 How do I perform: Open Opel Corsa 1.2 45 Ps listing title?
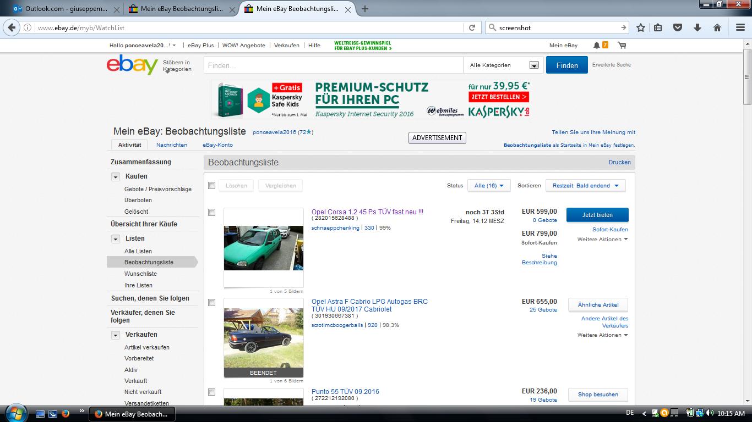click(367, 212)
